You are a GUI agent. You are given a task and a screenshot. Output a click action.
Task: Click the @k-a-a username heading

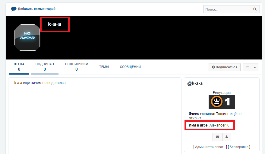pos(195,83)
